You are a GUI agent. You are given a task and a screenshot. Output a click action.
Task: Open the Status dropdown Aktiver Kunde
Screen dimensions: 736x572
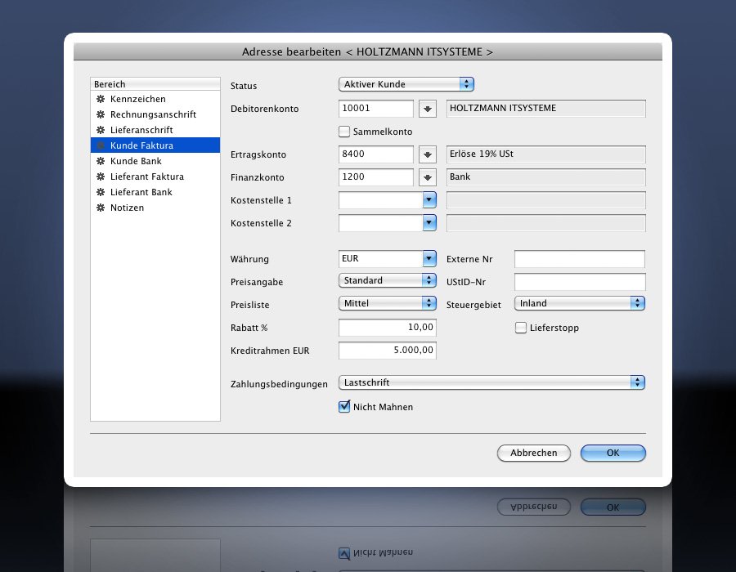point(406,84)
